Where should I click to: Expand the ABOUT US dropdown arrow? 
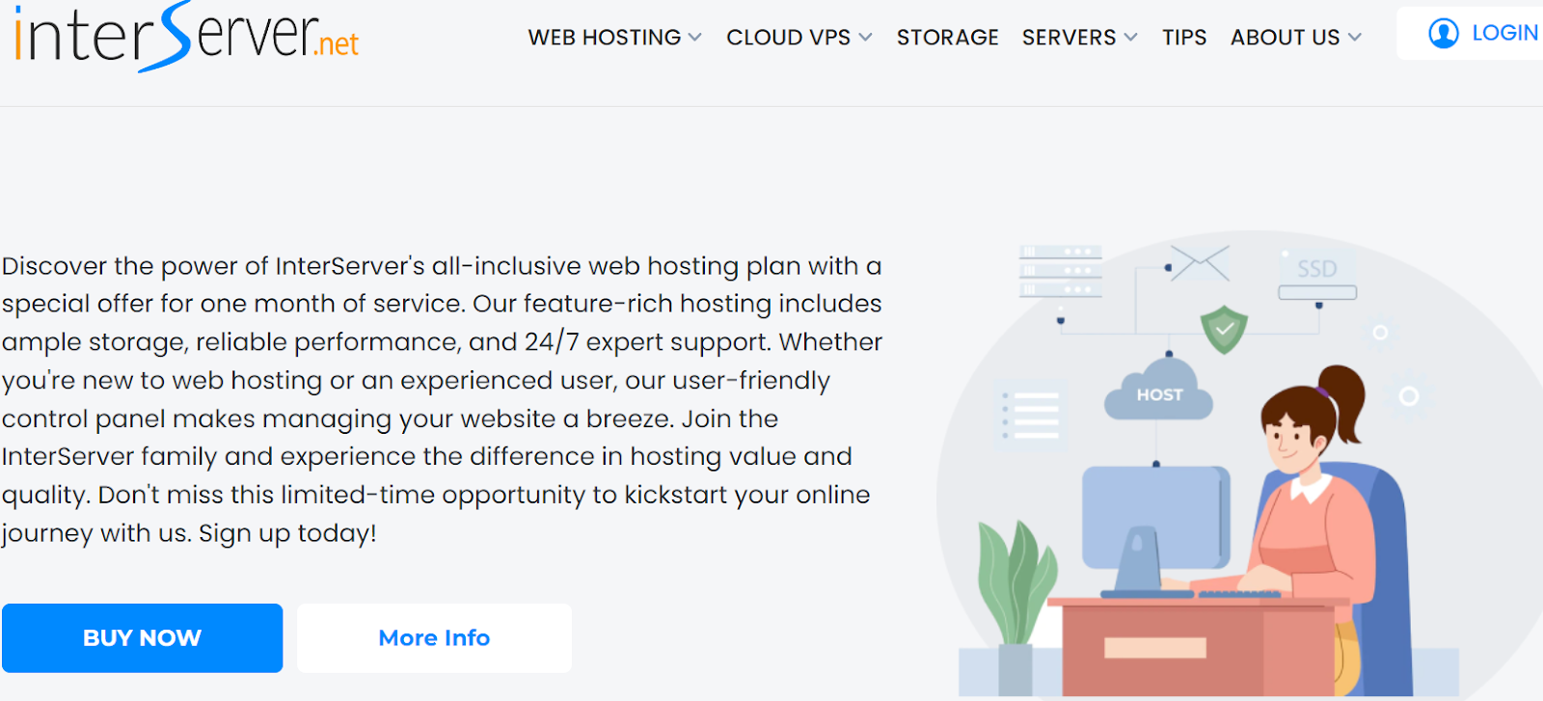pyautogui.click(x=1355, y=38)
